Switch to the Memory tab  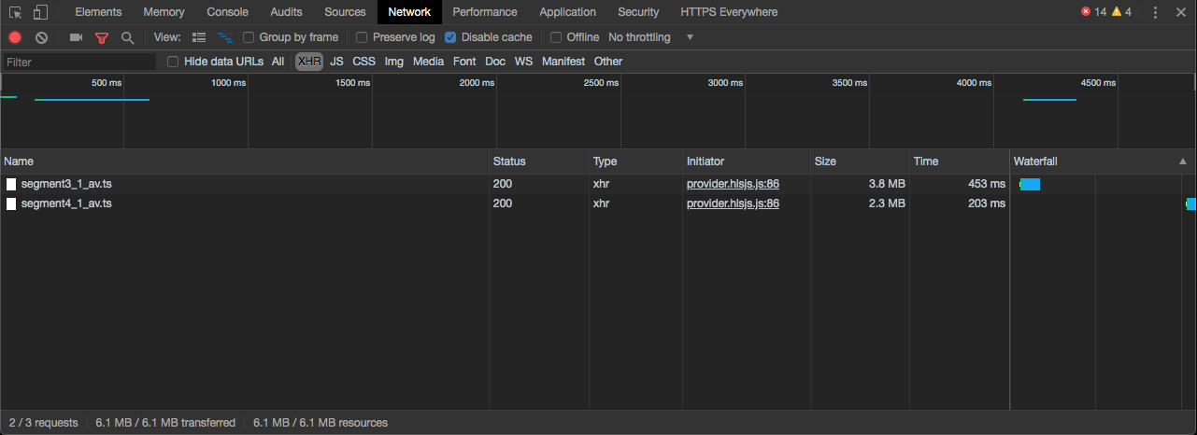pos(164,12)
